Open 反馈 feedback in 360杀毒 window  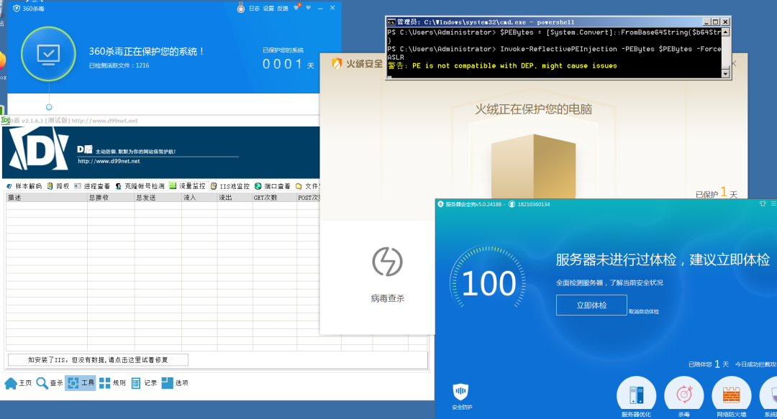click(283, 9)
